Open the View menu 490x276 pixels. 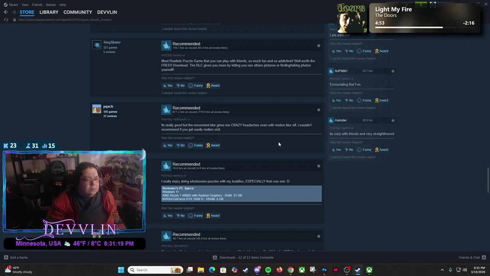(x=25, y=5)
